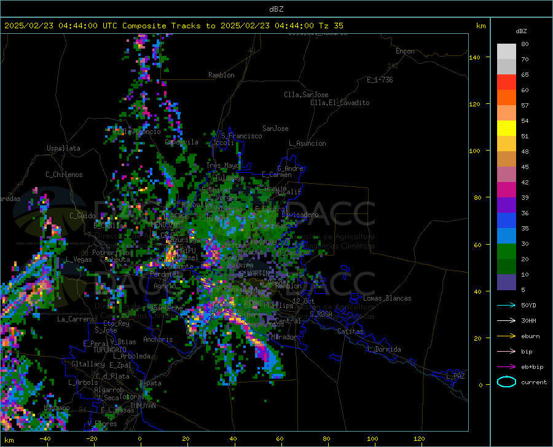Select the dark purple 10 dBZ color swatch
The width and height of the screenshot is (553, 447).
(x=506, y=282)
